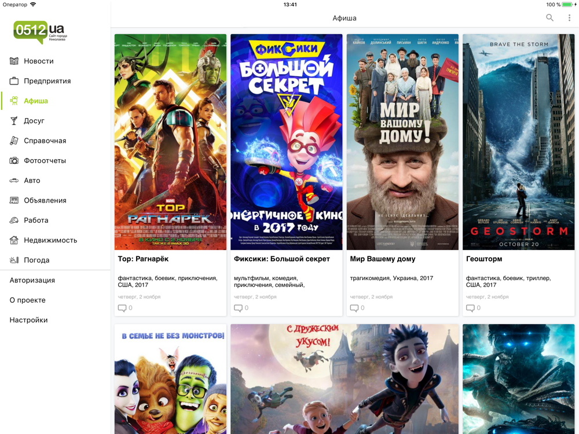Click genre text 'фантастика, боевик, приключения, США, 2017'
The image size is (579, 434).
tap(168, 282)
